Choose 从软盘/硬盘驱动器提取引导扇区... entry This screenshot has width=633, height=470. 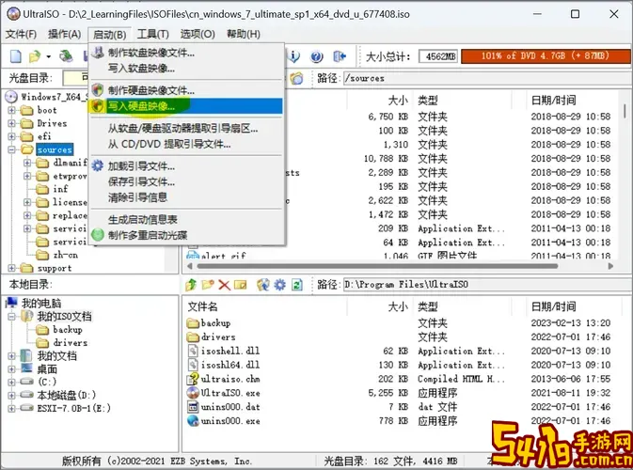tap(186, 129)
